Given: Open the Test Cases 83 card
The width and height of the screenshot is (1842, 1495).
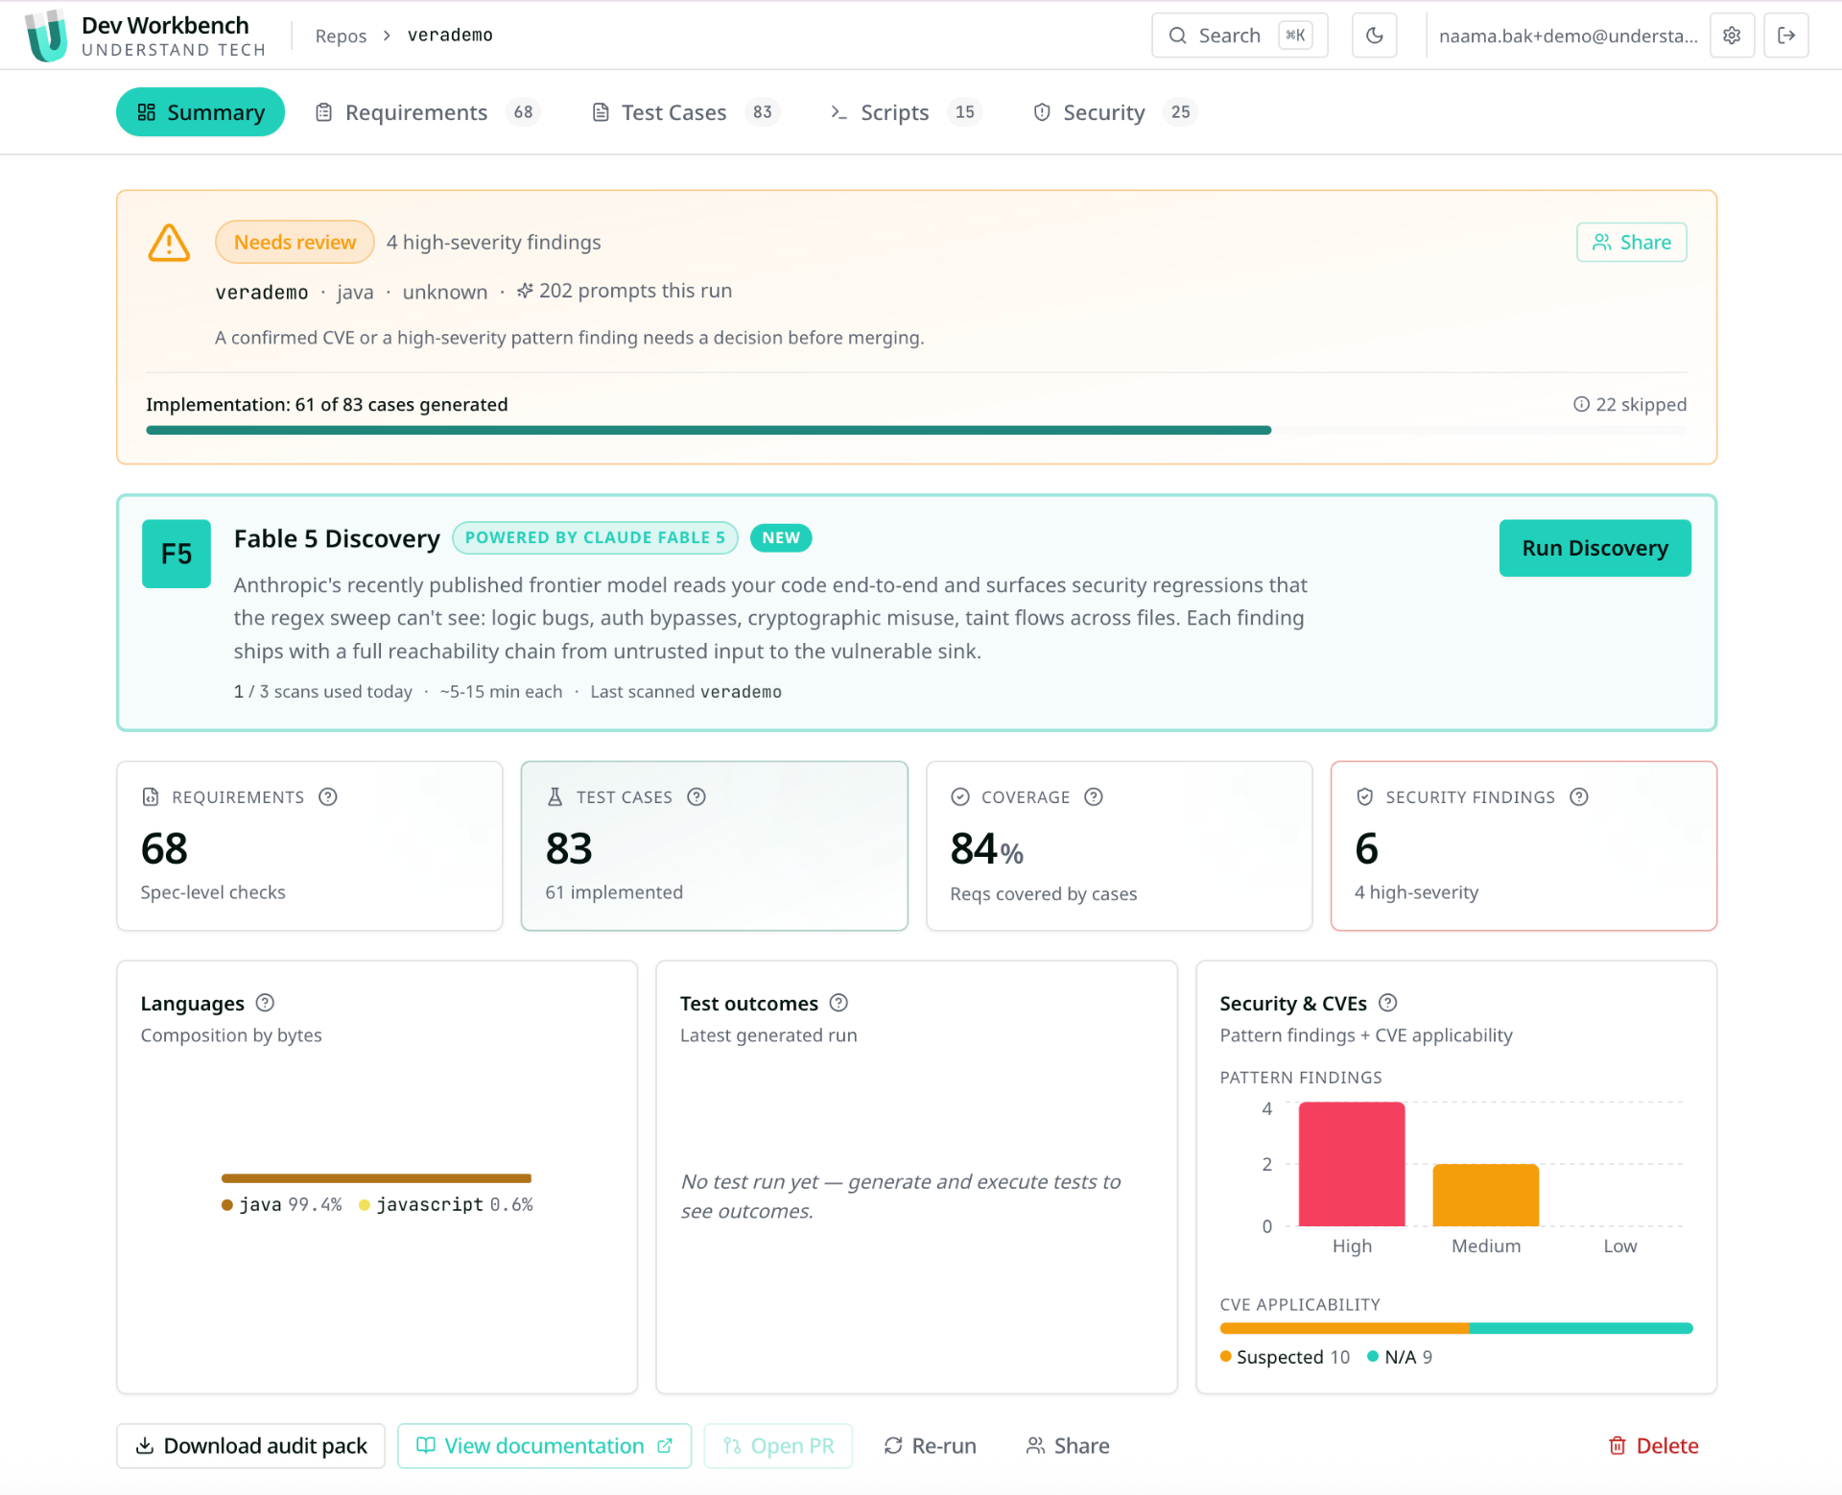Looking at the screenshot, I should tap(715, 846).
